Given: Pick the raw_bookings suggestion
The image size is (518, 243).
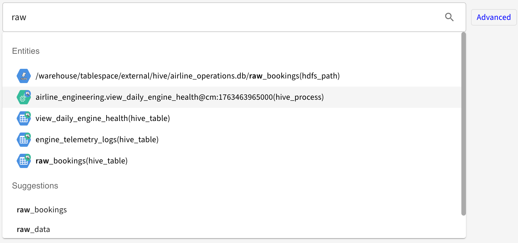Looking at the screenshot, I should [x=42, y=210].
